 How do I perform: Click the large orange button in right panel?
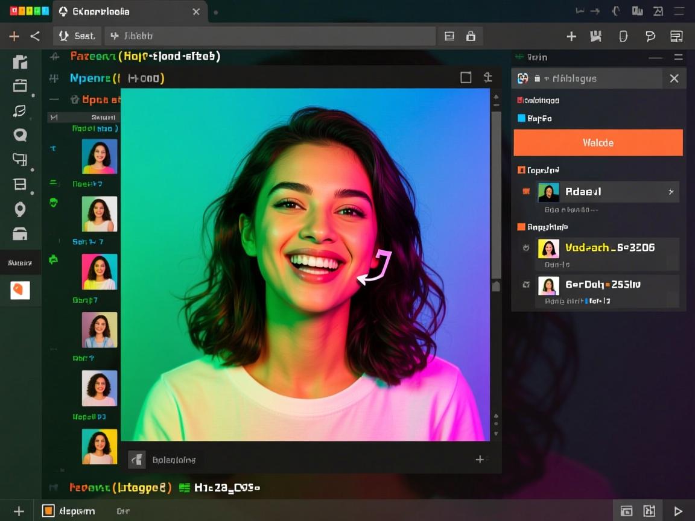pyautogui.click(x=598, y=143)
